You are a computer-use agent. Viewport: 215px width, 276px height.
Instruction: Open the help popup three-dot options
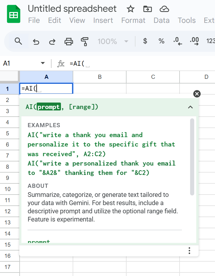tap(190, 251)
